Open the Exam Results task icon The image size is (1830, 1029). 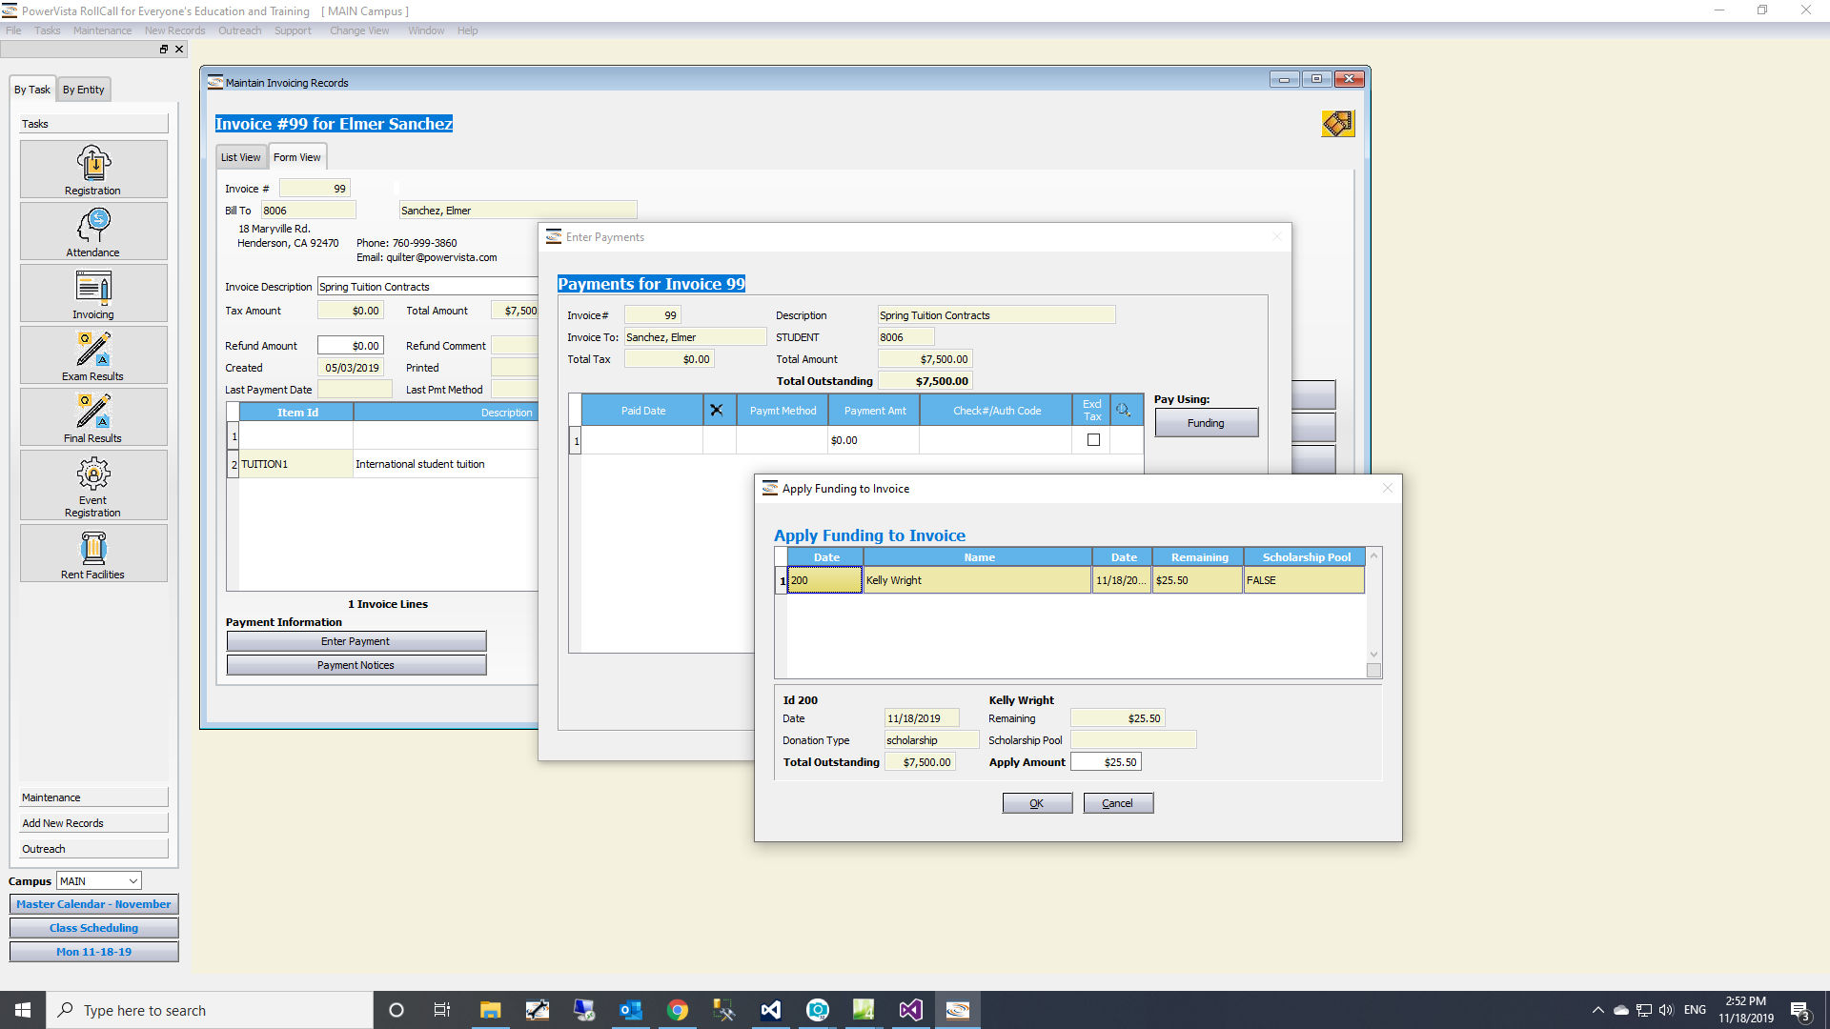point(93,355)
